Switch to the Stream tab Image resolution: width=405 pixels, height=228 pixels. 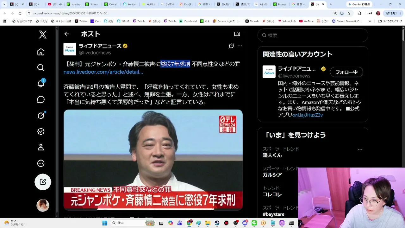(x=91, y=4)
